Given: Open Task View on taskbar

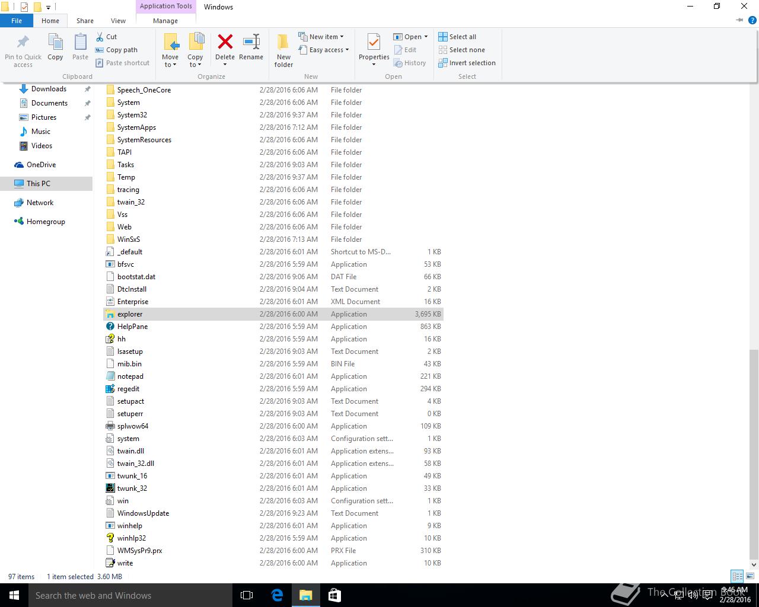Looking at the screenshot, I should (247, 595).
